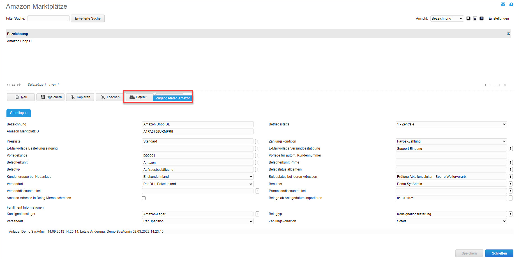Click the printer icon below the list
This screenshot has width=519, height=259.
(x=13, y=85)
